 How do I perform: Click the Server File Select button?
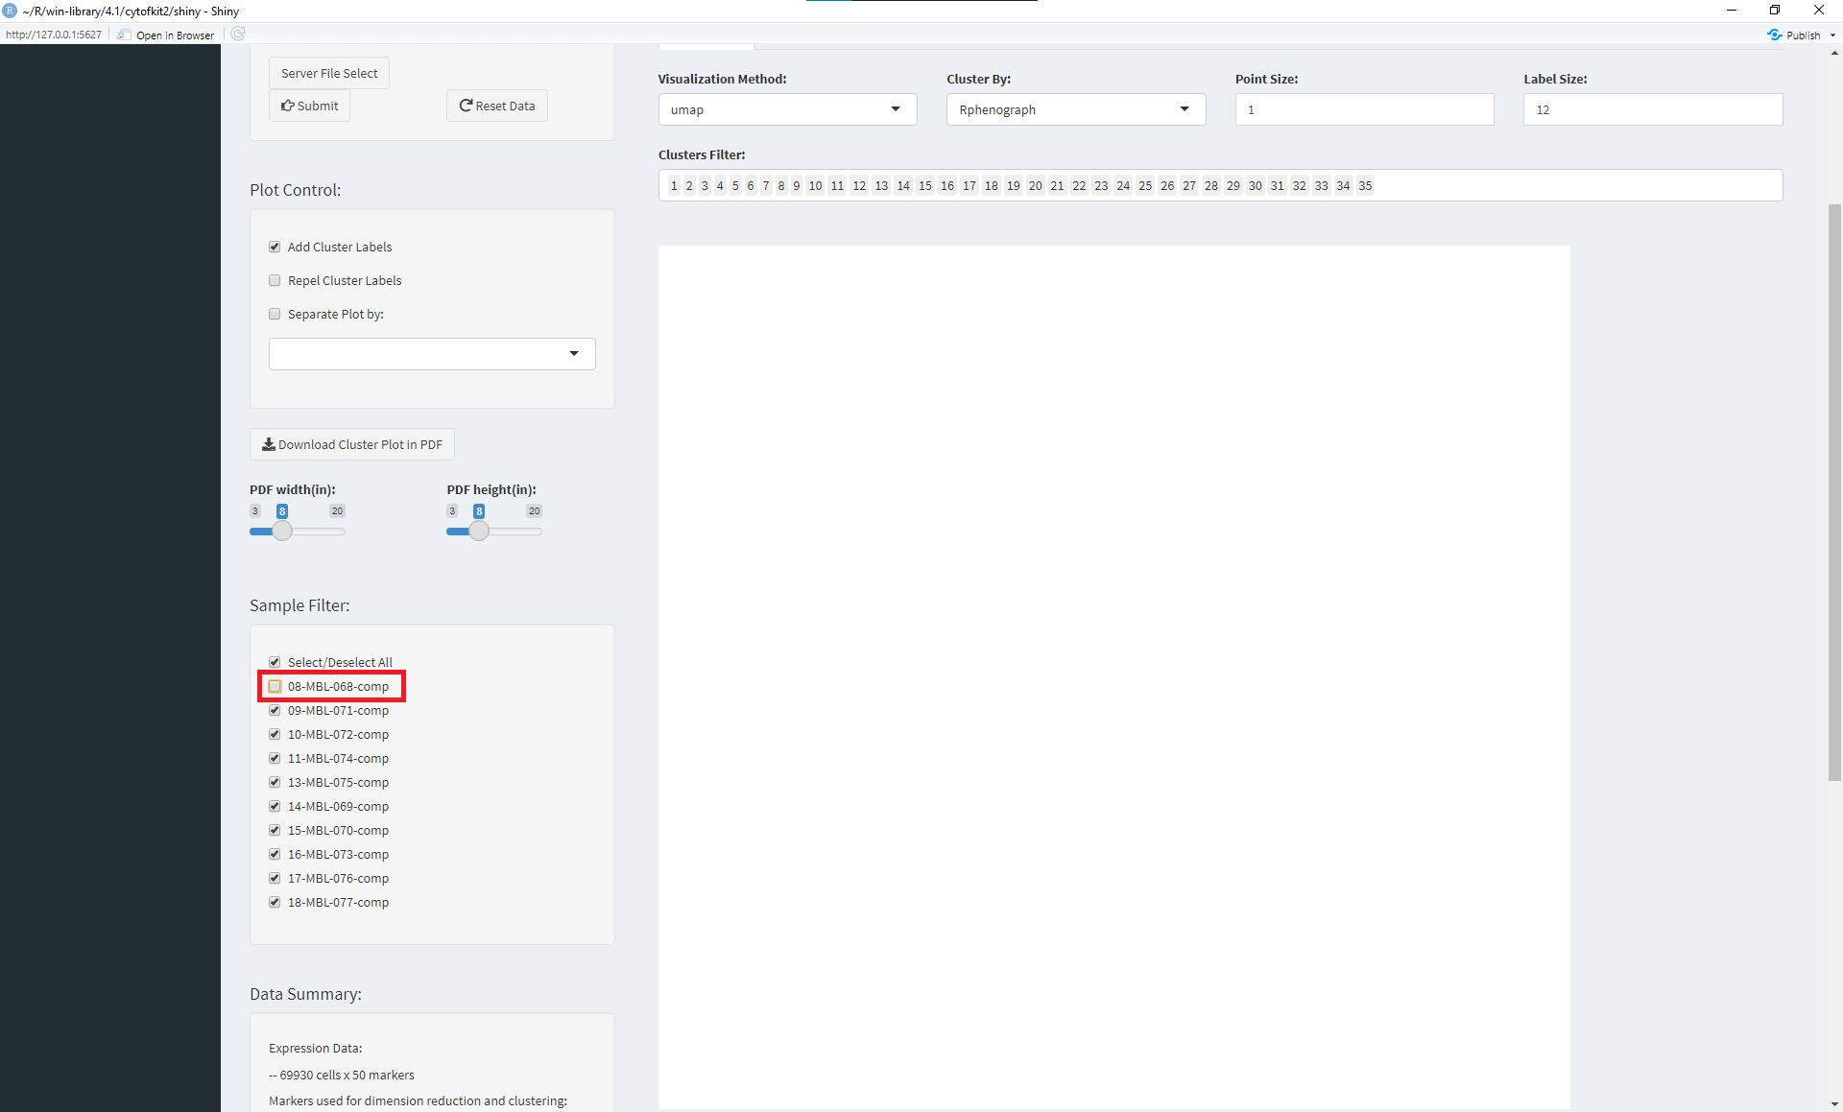pyautogui.click(x=329, y=73)
